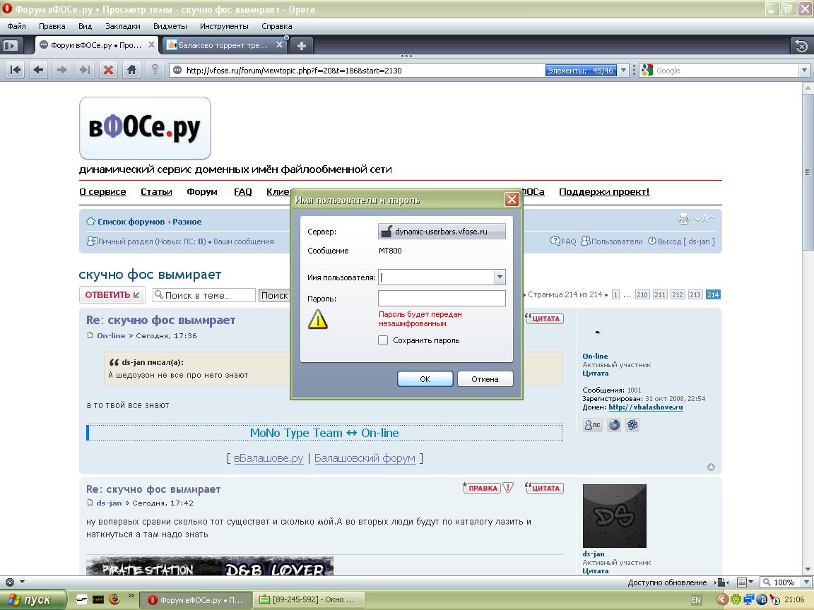Click the Отмена button

[485, 379]
